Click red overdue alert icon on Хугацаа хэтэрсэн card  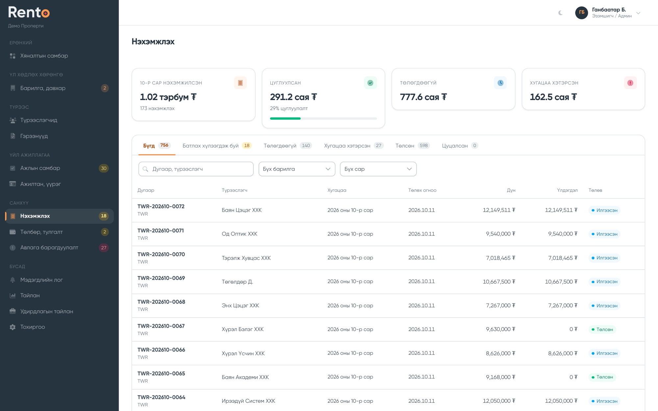point(630,83)
